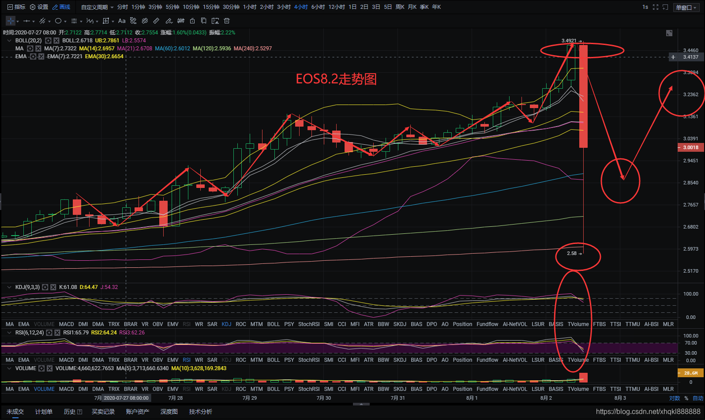
Task: Collapse the RSI pane chevron
Action: [x=9, y=333]
